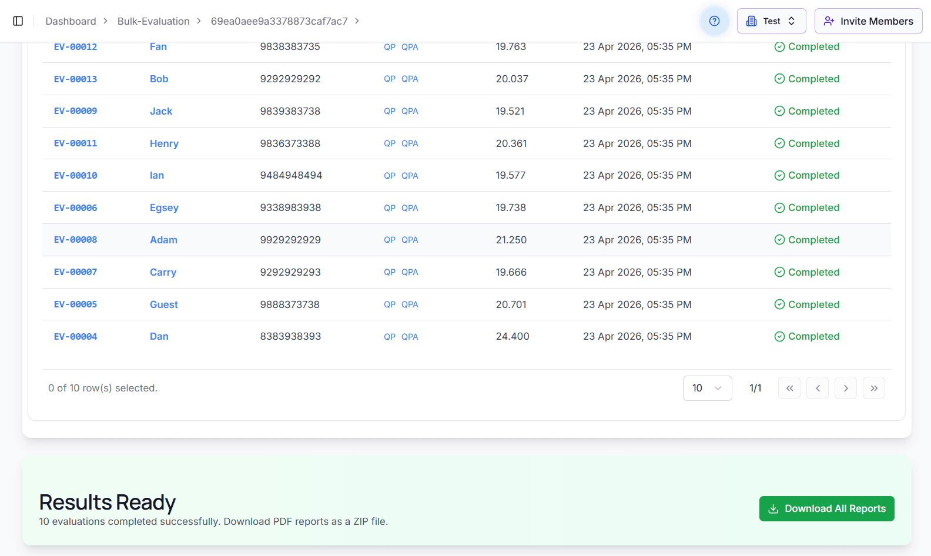Click the '0 of 10 row(s) selected.' text
This screenshot has height=556, width=931.
coord(103,388)
